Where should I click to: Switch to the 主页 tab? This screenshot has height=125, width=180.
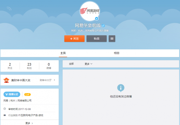63,53
